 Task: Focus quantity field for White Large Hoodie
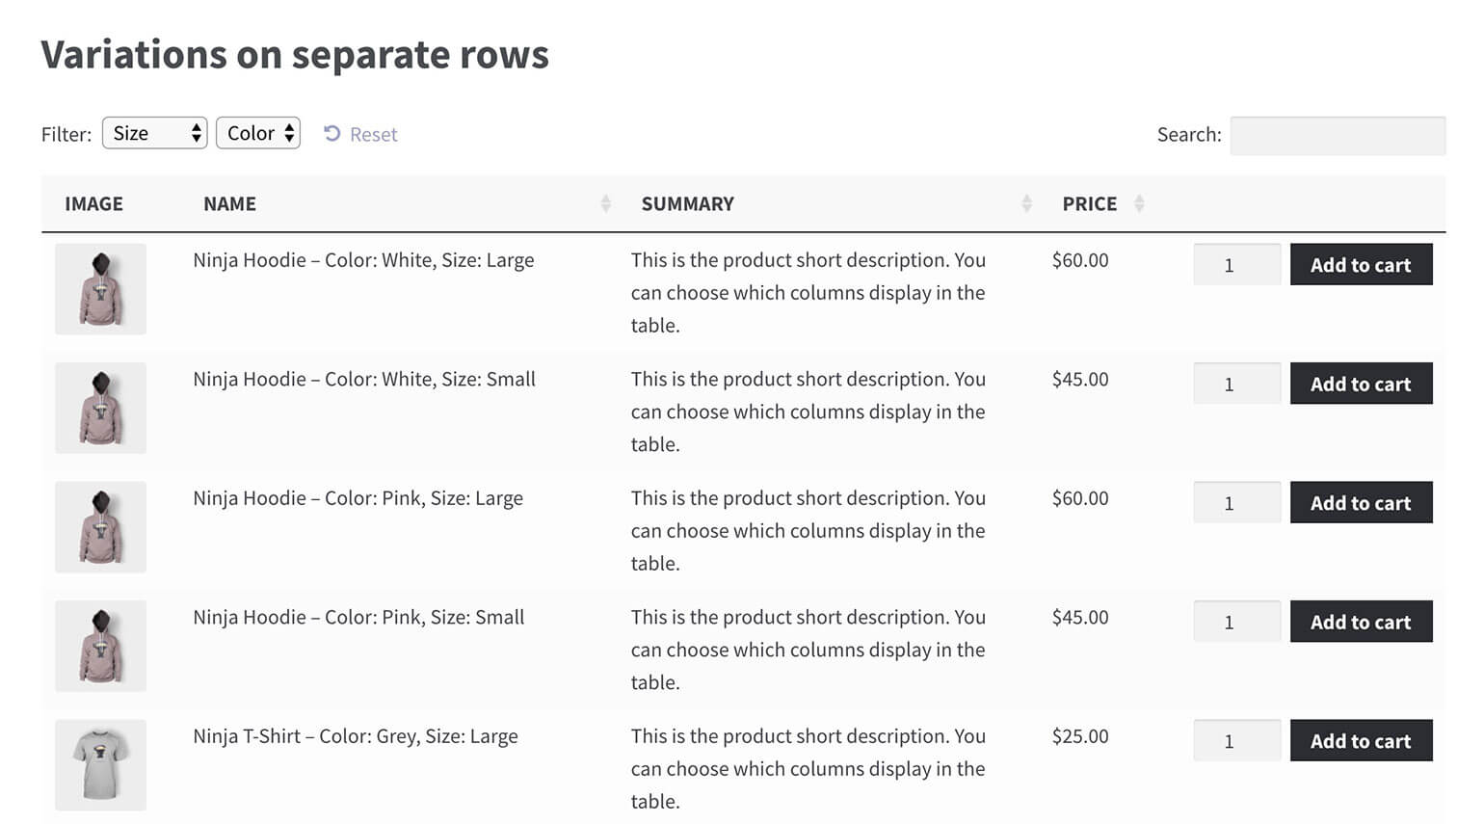pos(1235,265)
